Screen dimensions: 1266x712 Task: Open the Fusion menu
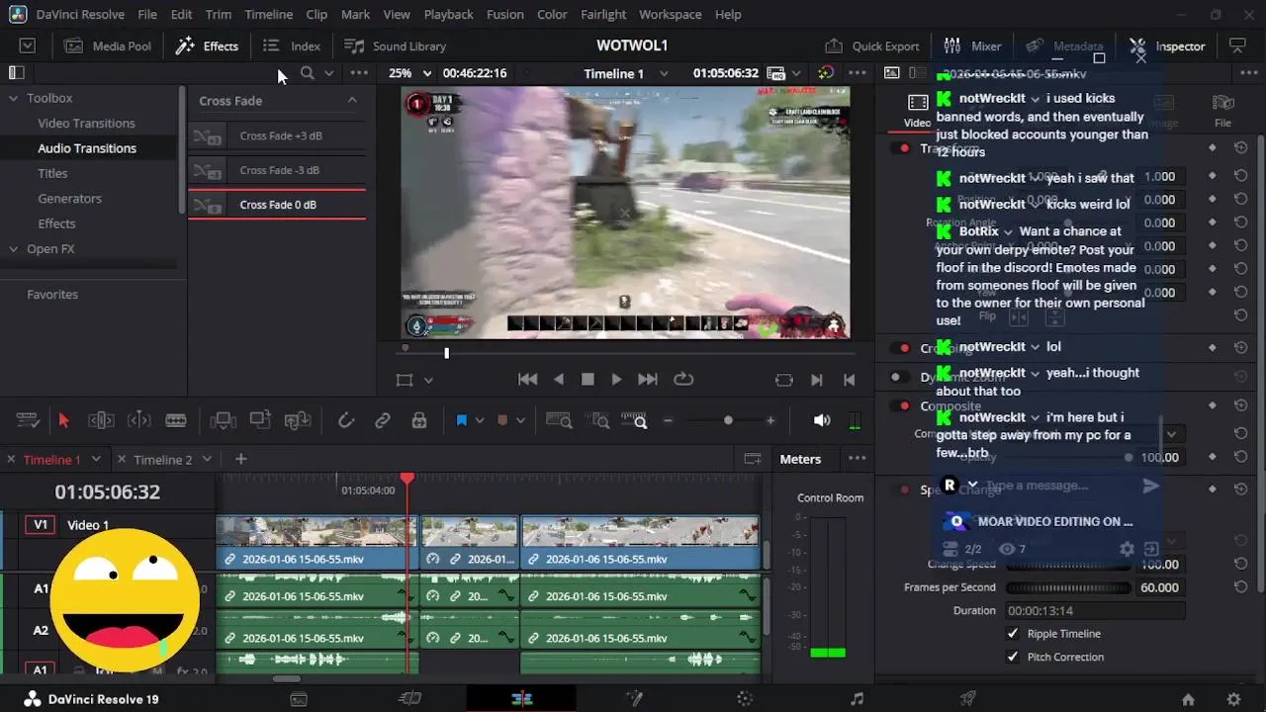505,14
